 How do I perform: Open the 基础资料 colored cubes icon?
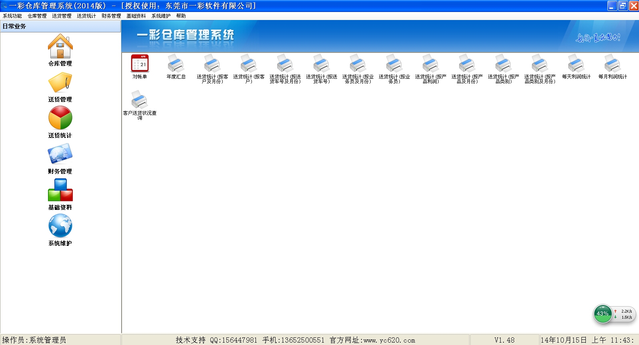(x=60, y=190)
